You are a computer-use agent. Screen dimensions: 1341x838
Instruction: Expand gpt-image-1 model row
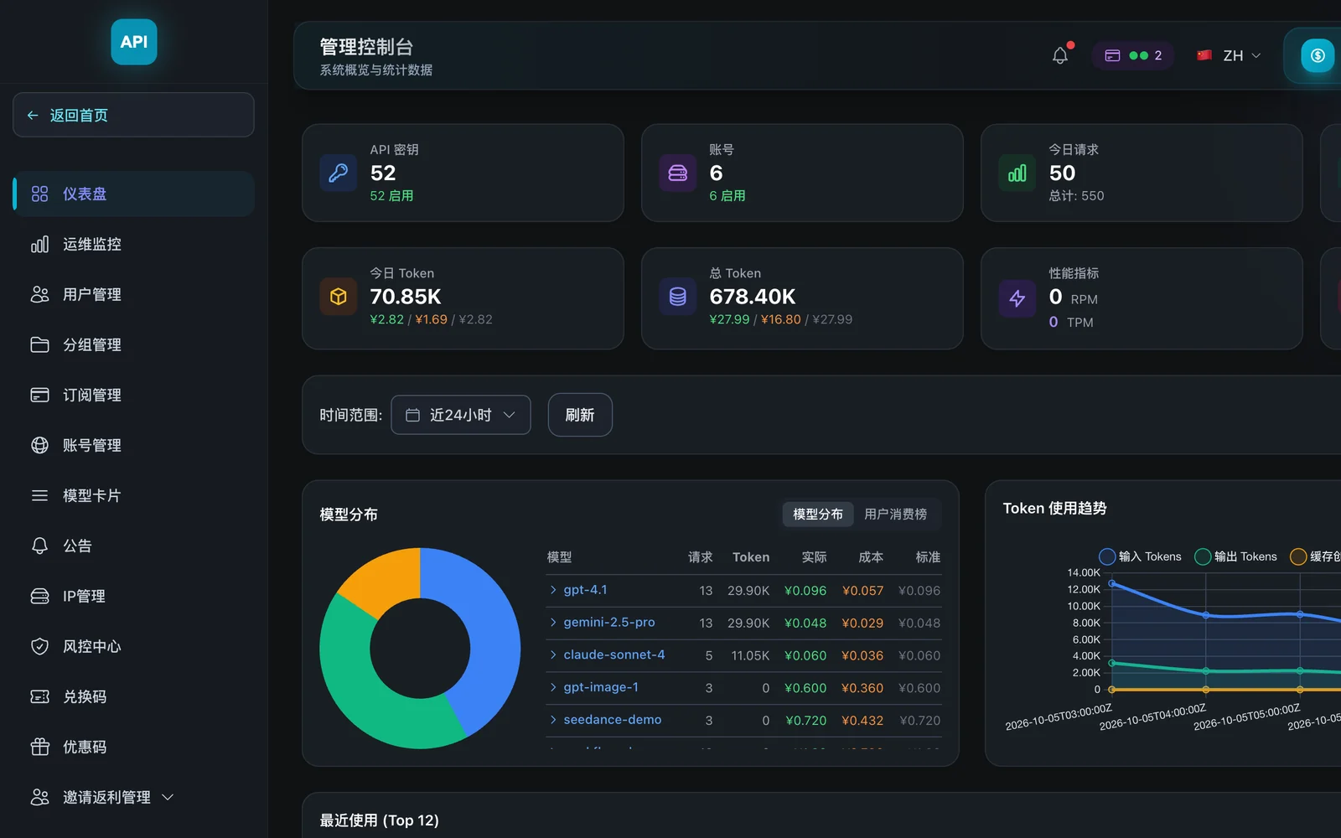(553, 687)
